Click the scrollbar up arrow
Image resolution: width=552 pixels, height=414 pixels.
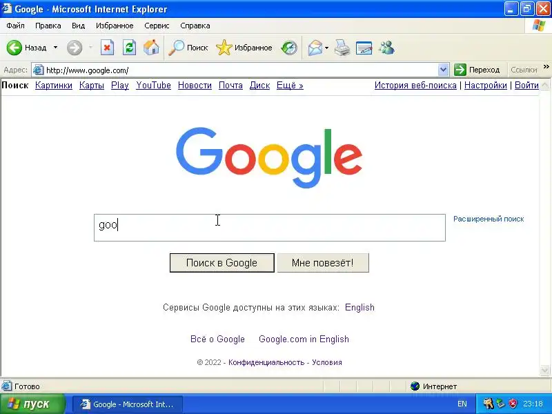544,84
